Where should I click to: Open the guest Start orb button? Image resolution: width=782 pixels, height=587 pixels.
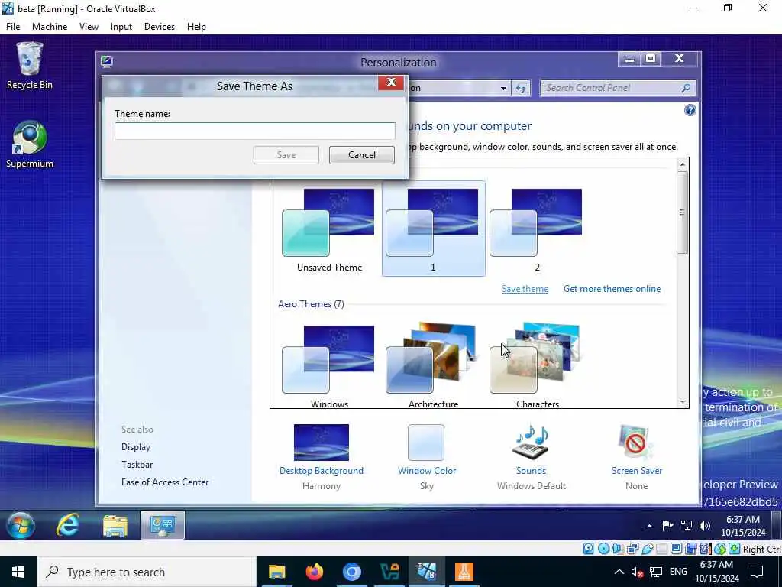[x=21, y=525]
